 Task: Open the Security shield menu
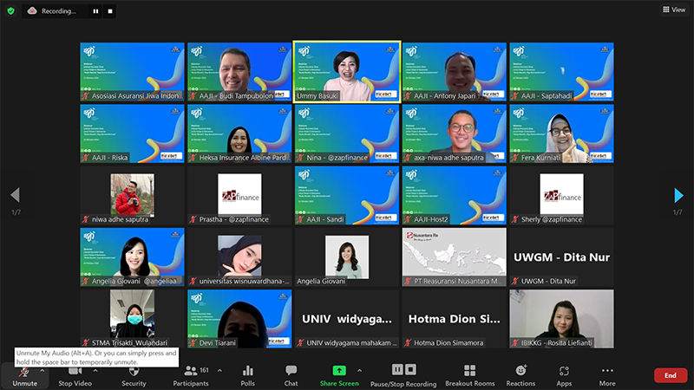coord(134,371)
